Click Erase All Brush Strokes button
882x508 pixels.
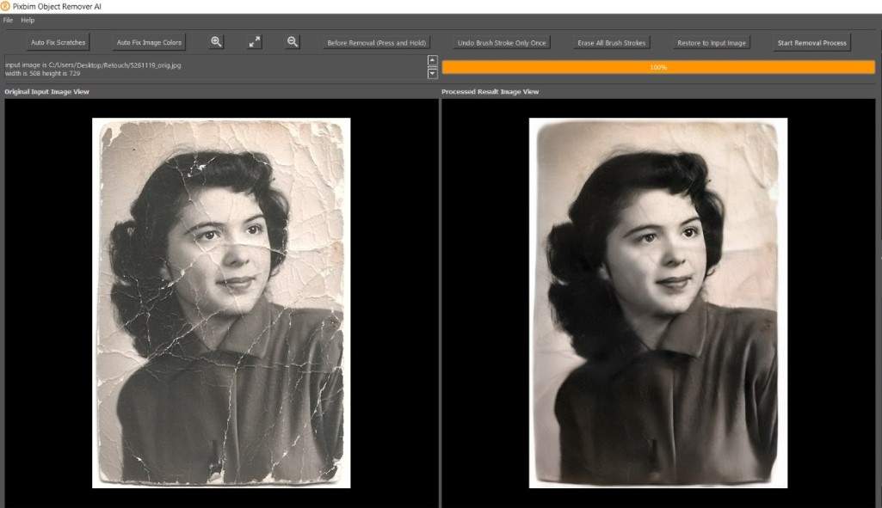coord(612,43)
